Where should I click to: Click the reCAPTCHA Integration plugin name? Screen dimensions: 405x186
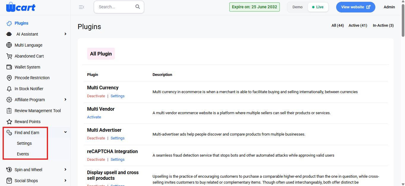coord(112,152)
